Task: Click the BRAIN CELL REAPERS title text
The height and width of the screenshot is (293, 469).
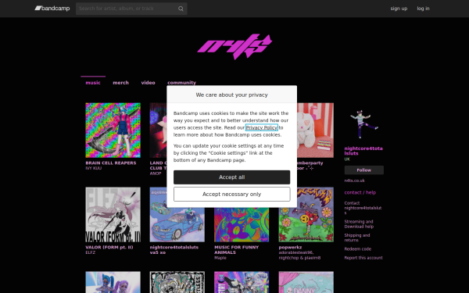Action: [111, 163]
